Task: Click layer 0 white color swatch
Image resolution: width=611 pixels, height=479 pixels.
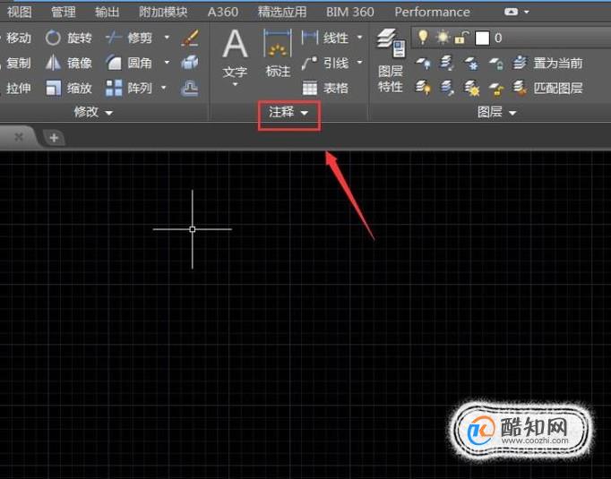Action: (x=482, y=38)
